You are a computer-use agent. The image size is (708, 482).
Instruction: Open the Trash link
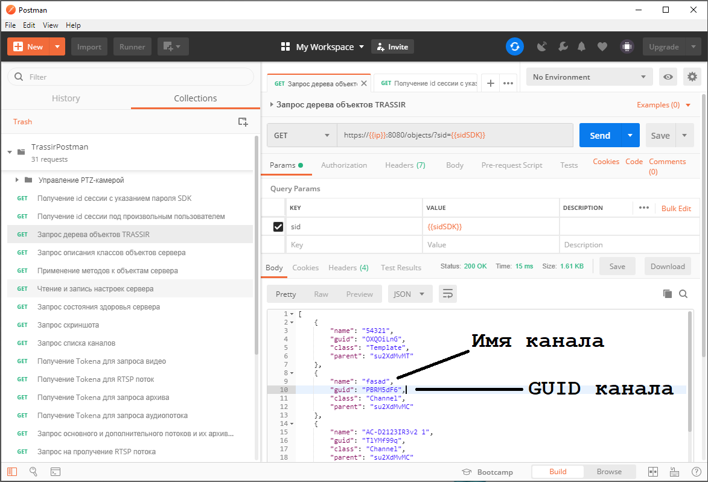22,122
